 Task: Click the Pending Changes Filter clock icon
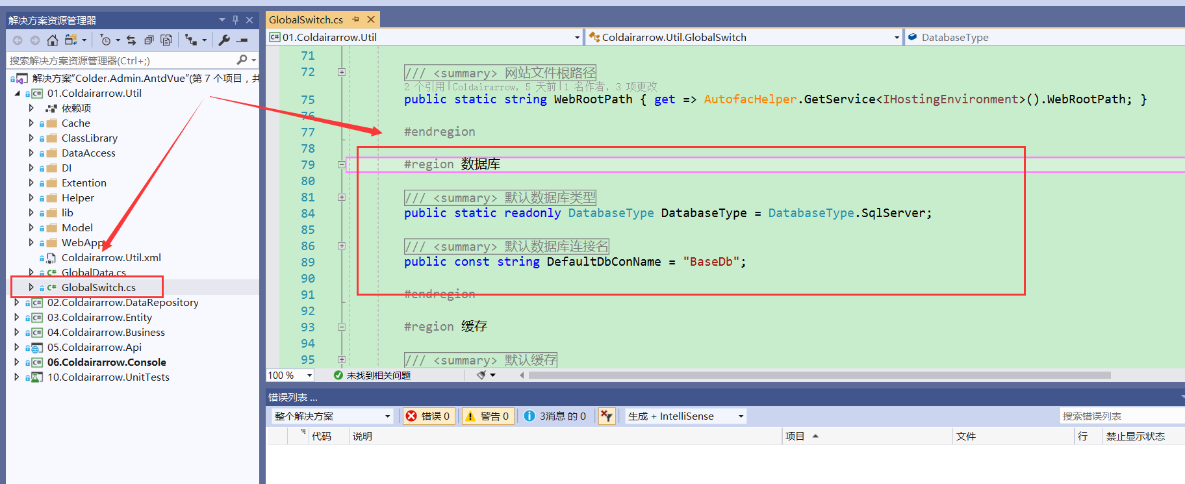pos(105,40)
